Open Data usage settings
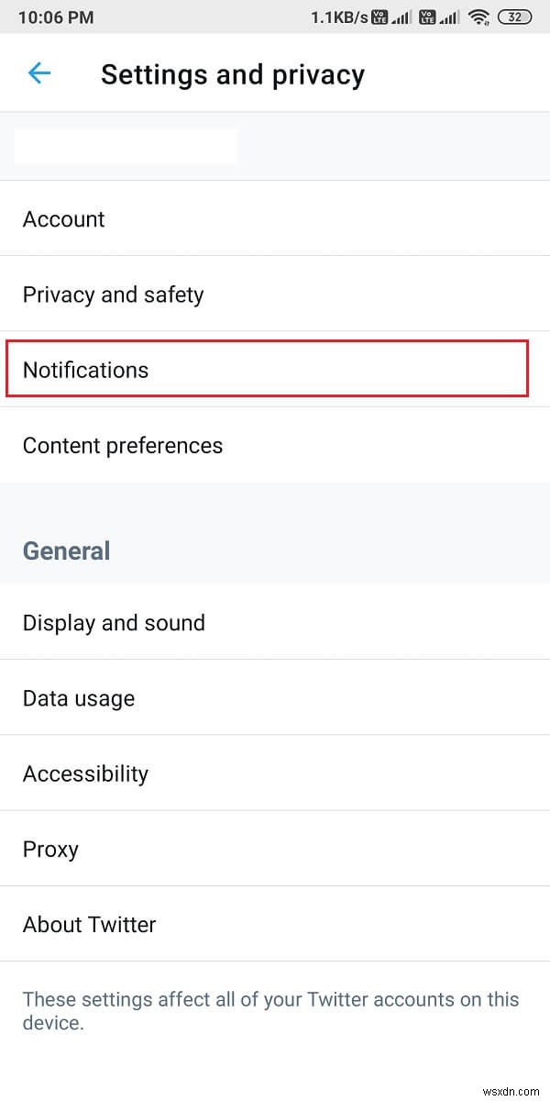 (79, 698)
